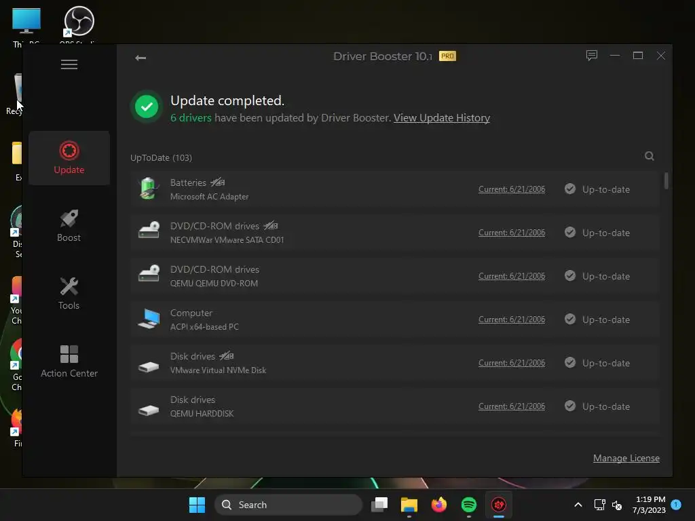Click the Driver Booster taskbar icon

point(499,505)
